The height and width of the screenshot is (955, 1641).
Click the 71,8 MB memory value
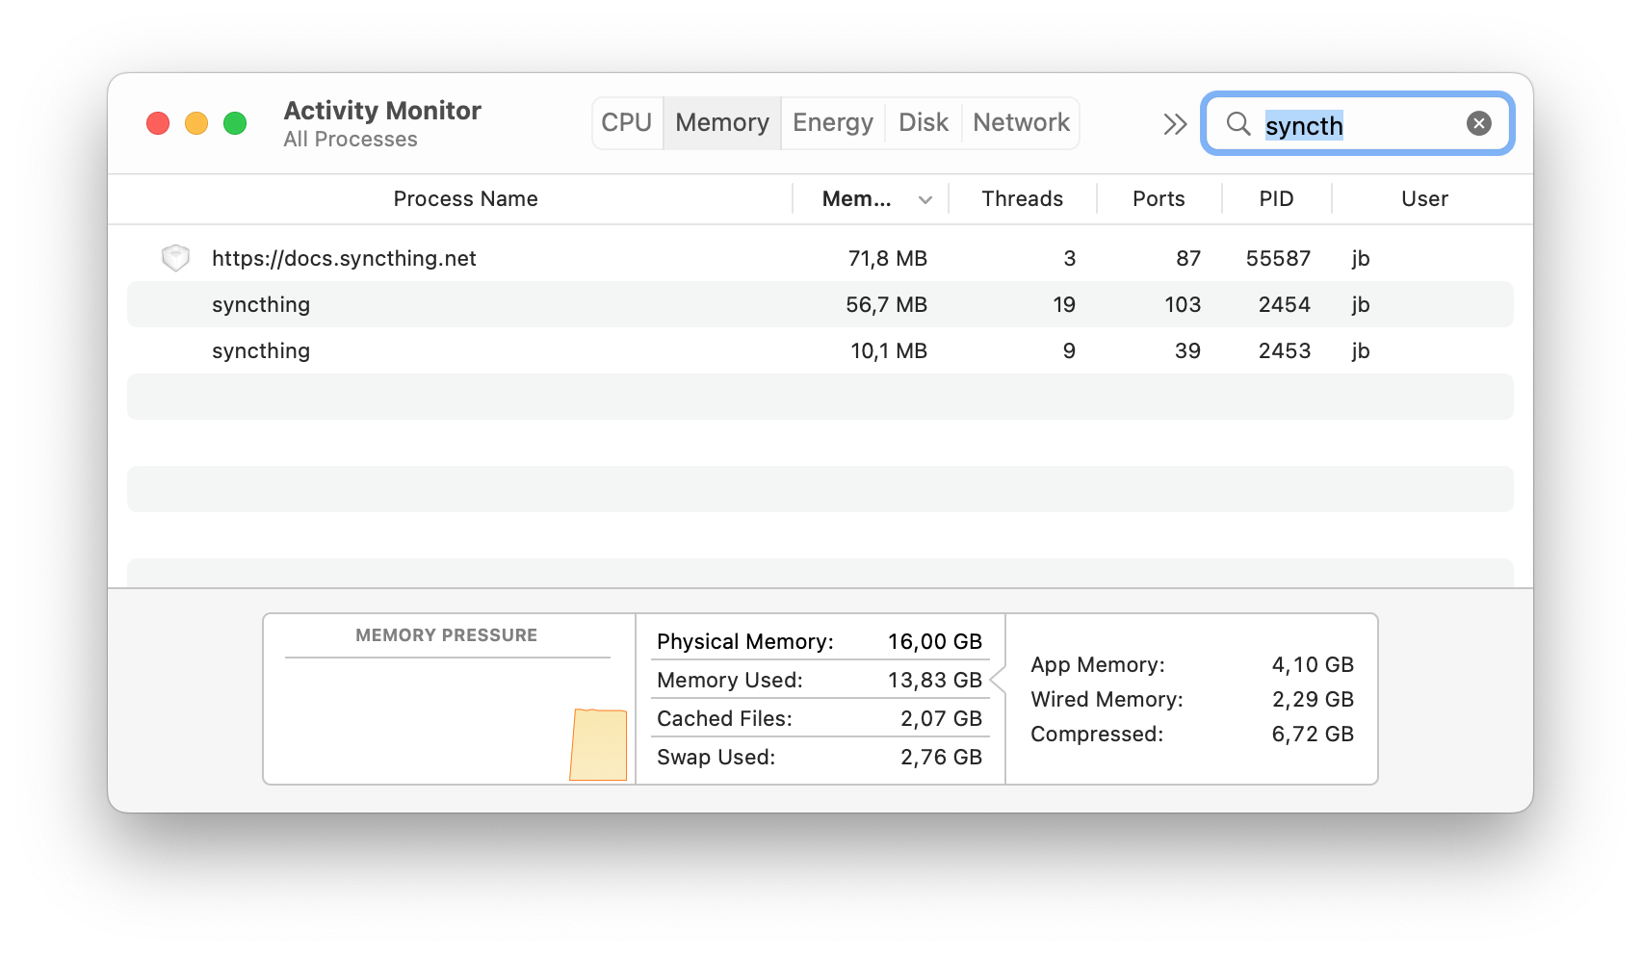coord(887,258)
